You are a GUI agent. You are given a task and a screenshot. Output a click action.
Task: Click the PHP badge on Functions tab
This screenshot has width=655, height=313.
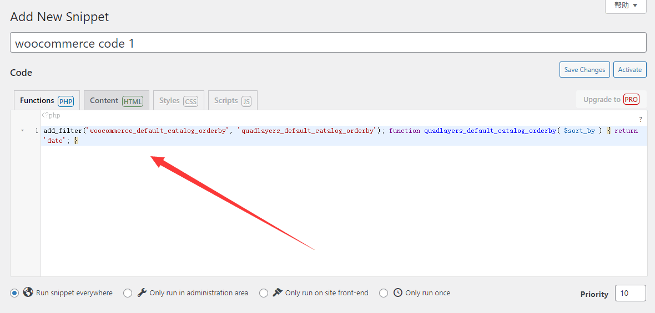tap(65, 101)
